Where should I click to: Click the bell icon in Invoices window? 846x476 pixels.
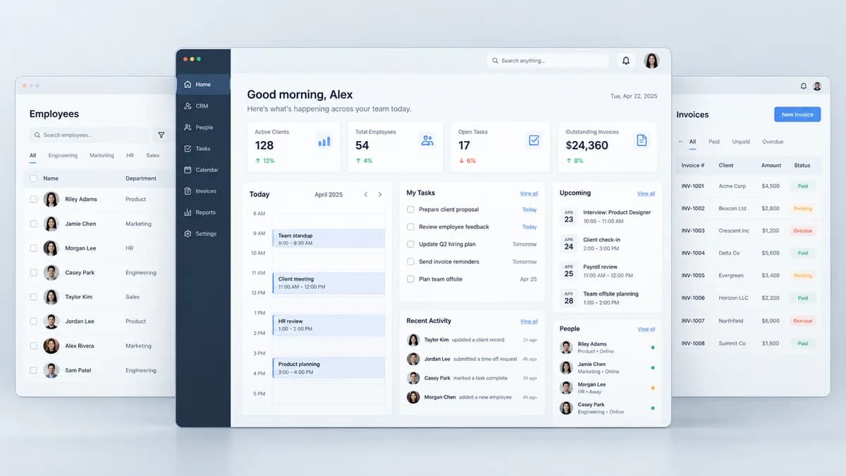click(x=803, y=86)
